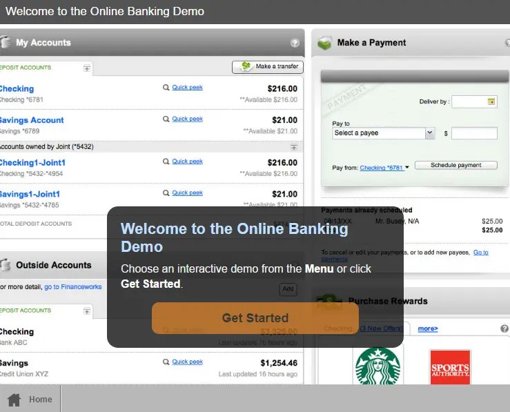This screenshot has height=412, width=510.
Task: Open the My Accounts help icon
Action: 295,43
